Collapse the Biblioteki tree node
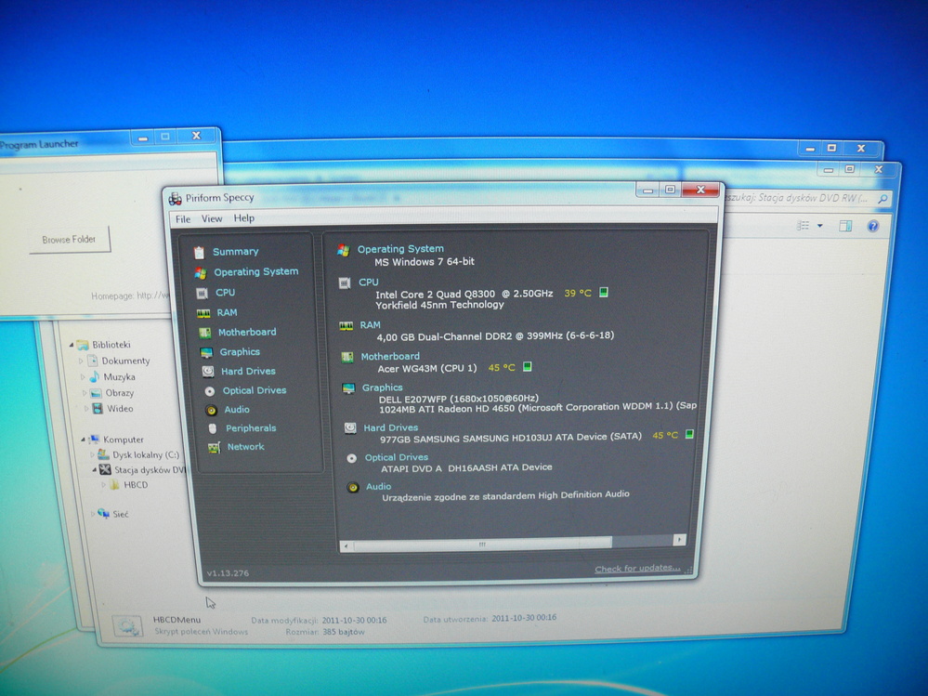Viewport: 928px width, 696px height. tap(72, 345)
